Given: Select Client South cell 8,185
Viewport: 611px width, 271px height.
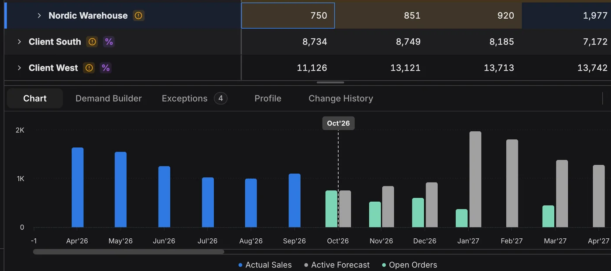Looking at the screenshot, I should tap(475, 42).
